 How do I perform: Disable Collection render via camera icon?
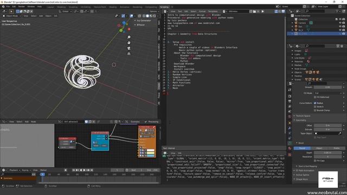pyautogui.click(x=344, y=19)
